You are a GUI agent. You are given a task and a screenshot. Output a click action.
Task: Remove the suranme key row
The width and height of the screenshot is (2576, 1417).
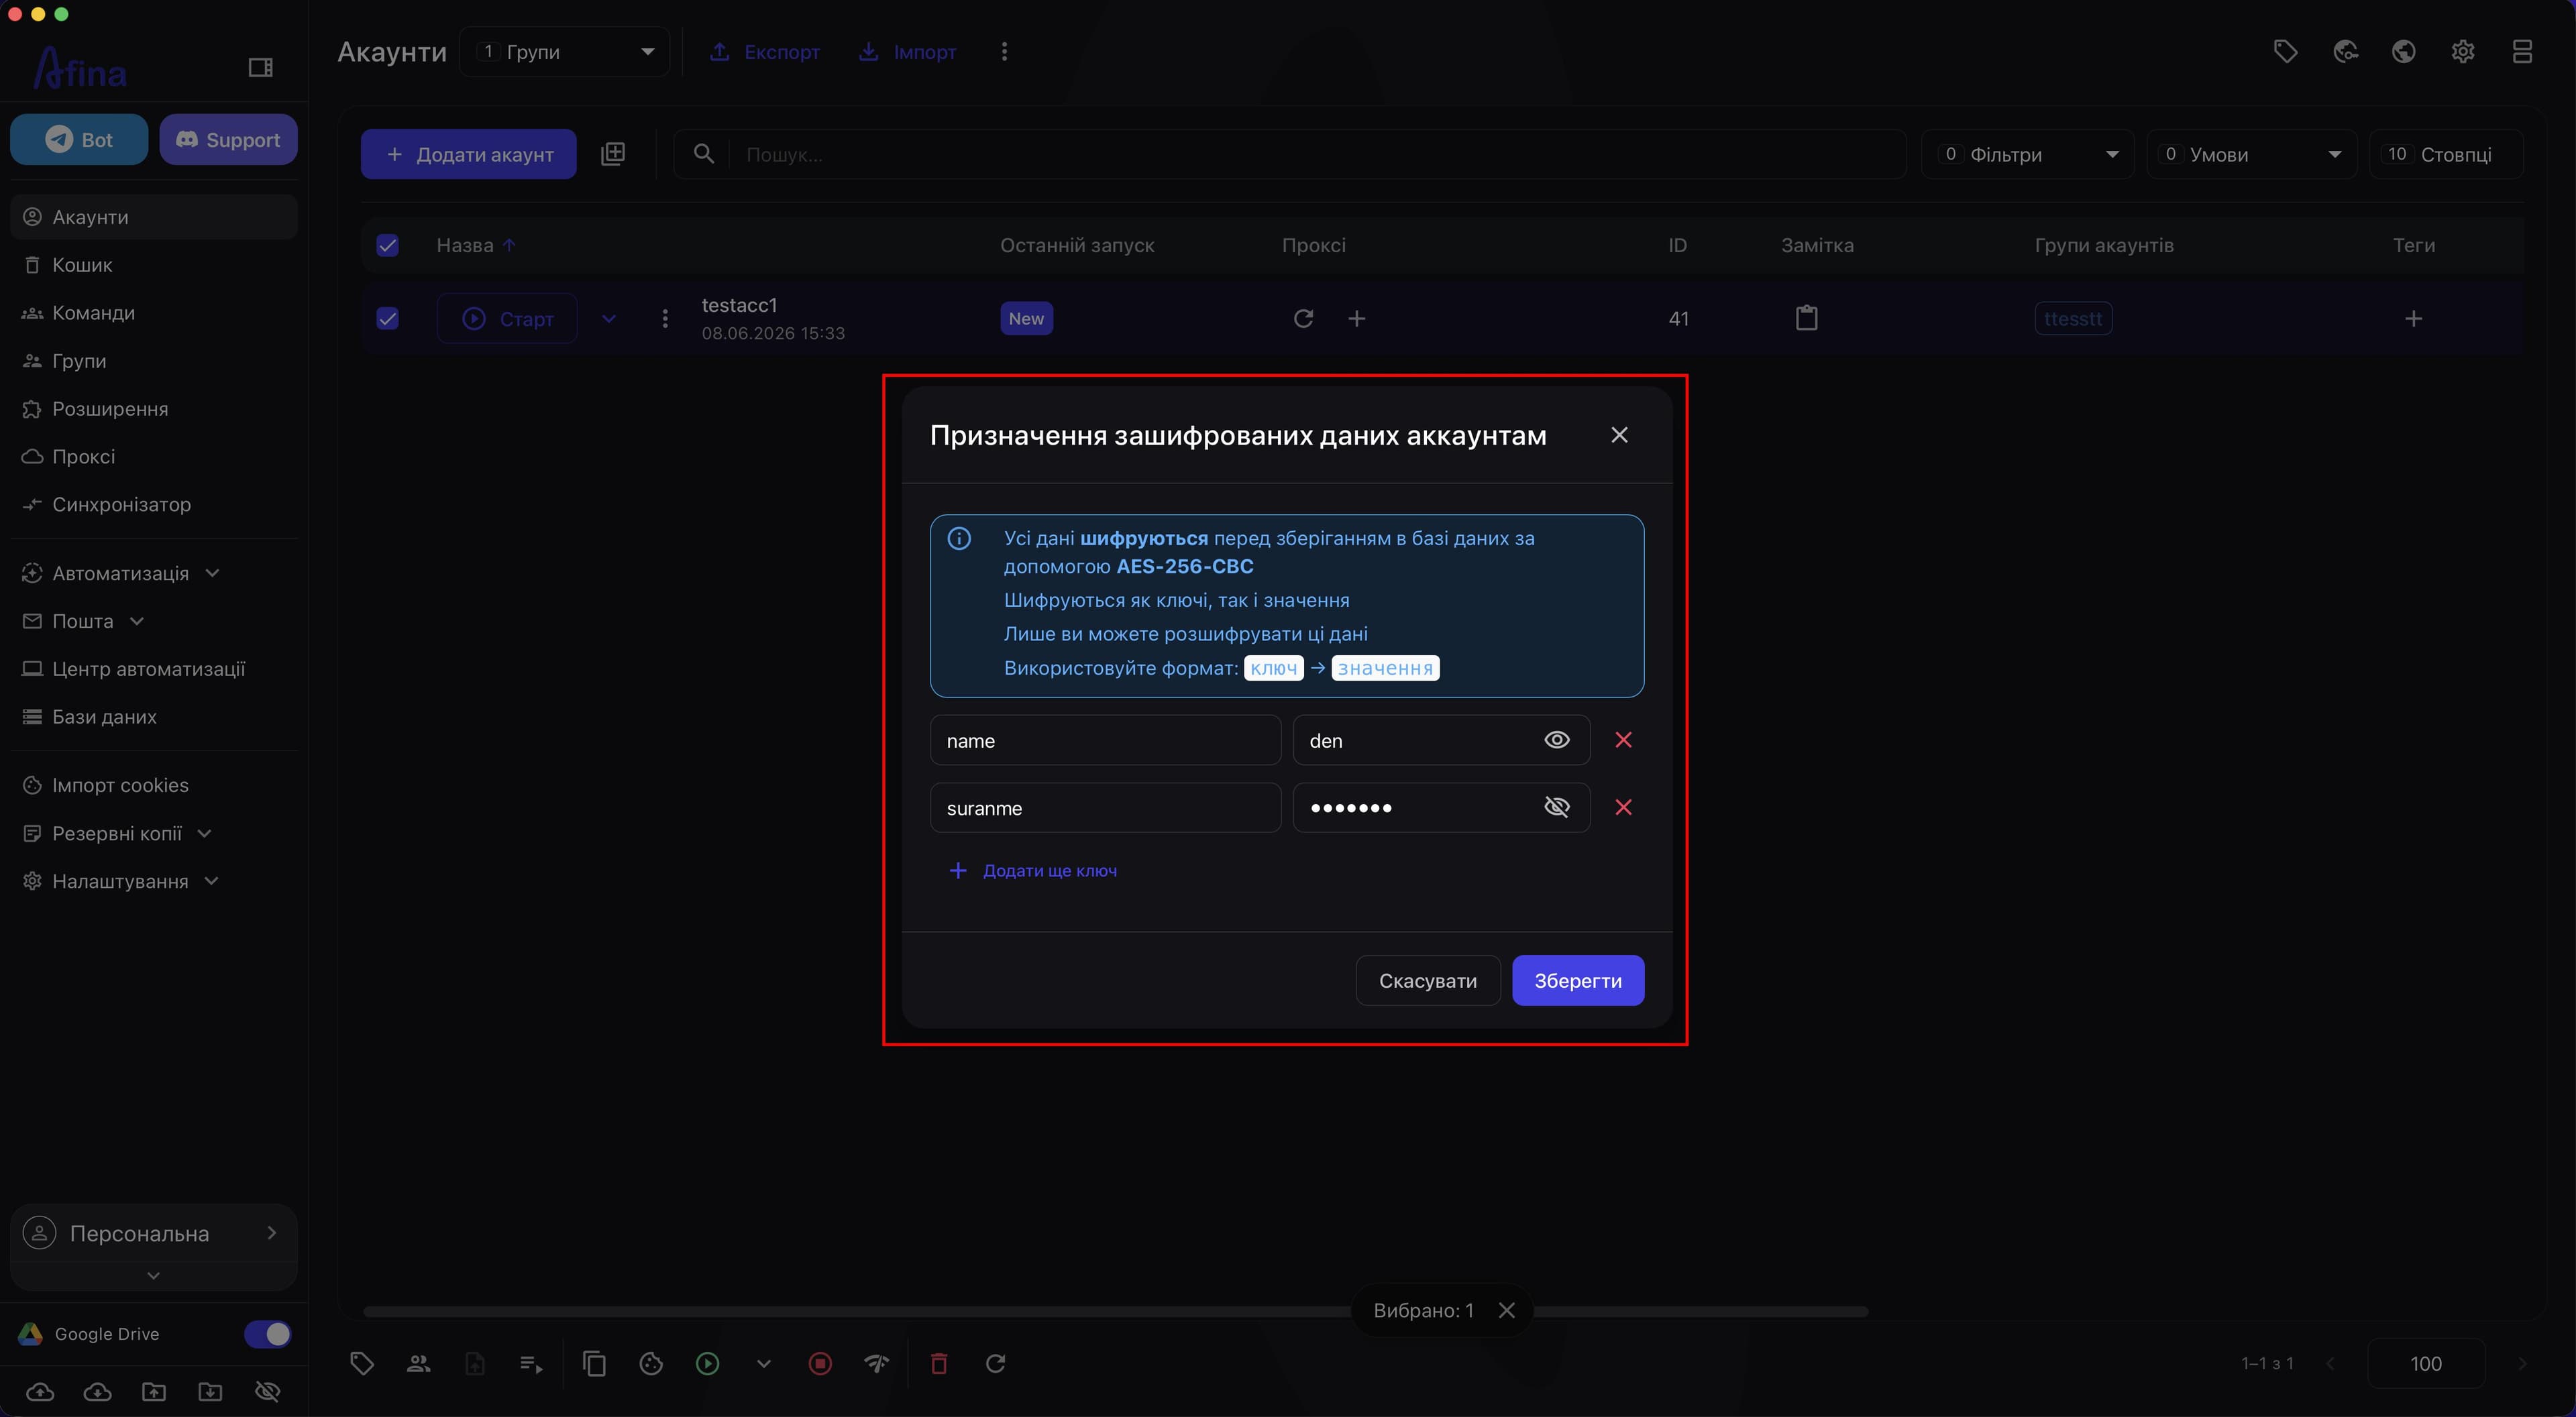click(x=1623, y=807)
